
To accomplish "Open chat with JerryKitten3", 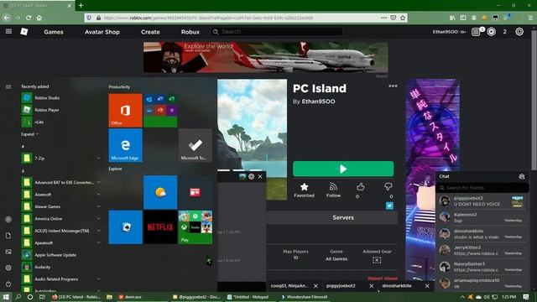I will pyautogui.click(x=482, y=250).
